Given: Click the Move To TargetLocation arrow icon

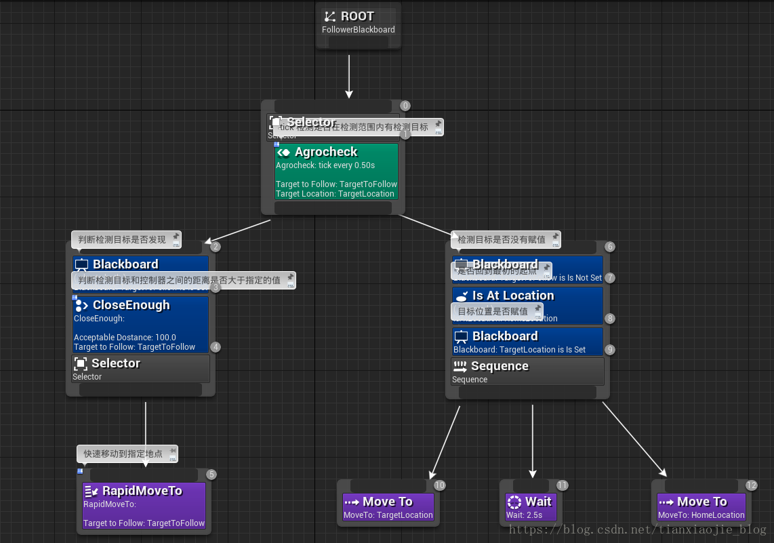Looking at the screenshot, I should [352, 502].
